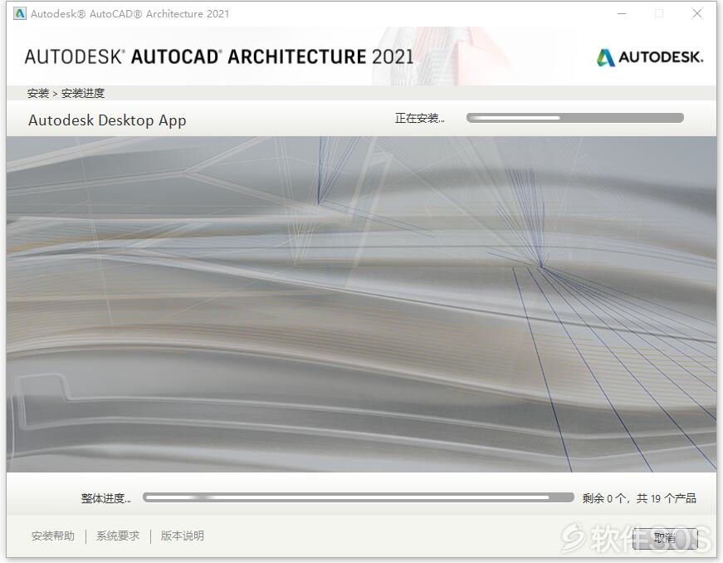
Task: Click the 正在安装... status text
Action: point(419,119)
